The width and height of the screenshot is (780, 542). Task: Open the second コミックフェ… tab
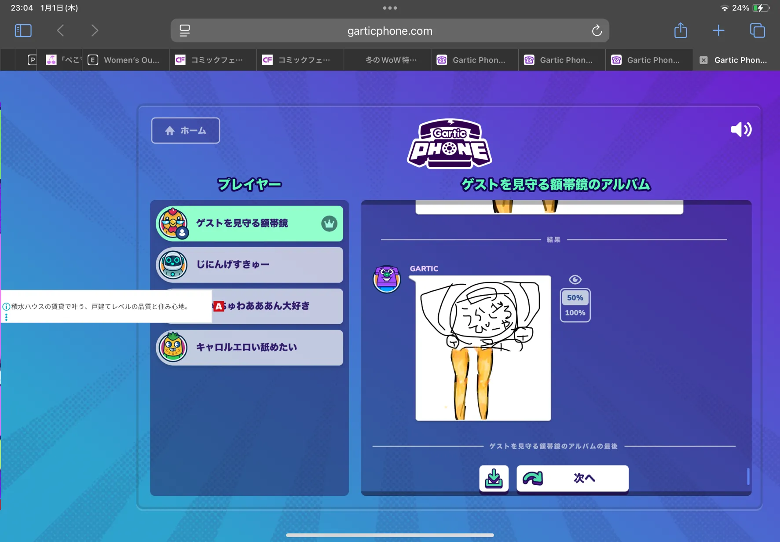coord(300,60)
